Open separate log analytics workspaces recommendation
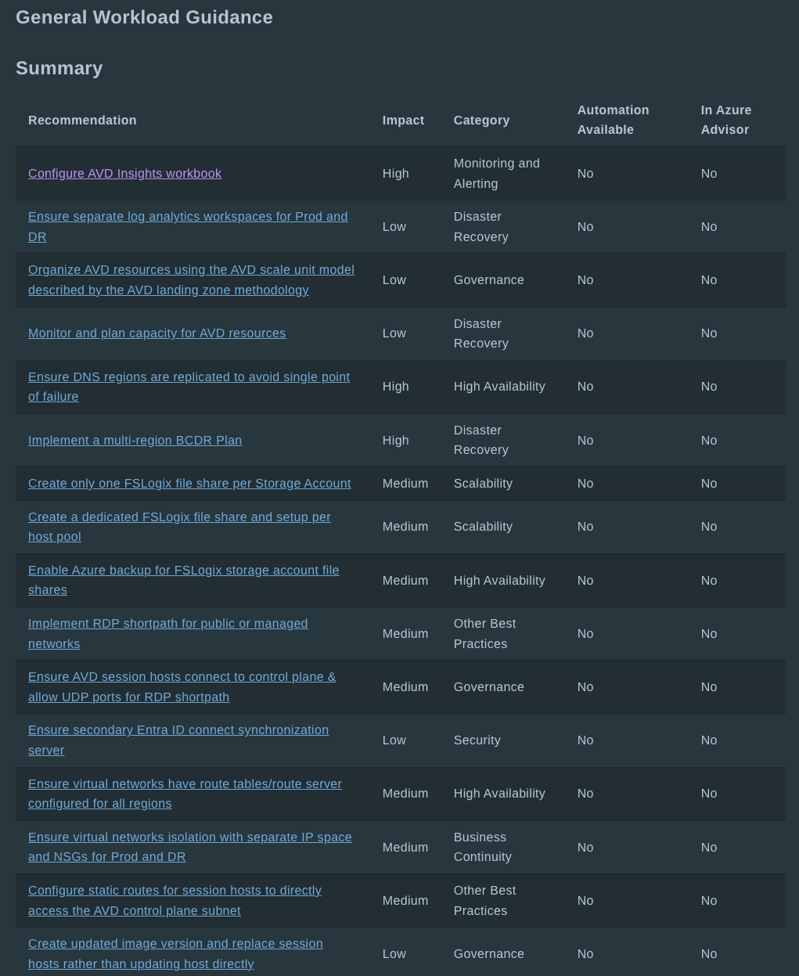This screenshot has width=799, height=976. pyautogui.click(x=188, y=217)
